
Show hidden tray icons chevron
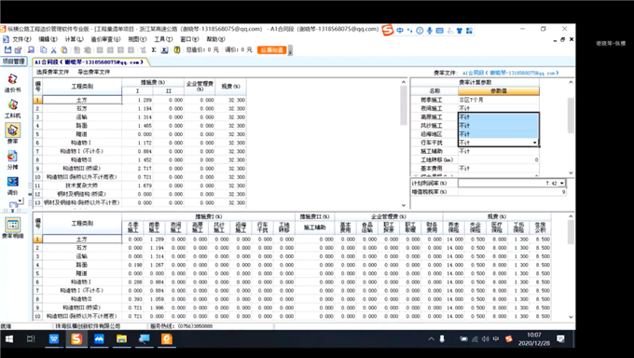(x=431, y=339)
